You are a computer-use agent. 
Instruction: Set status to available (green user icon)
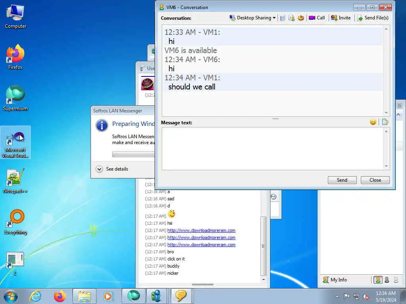[x=378, y=280]
